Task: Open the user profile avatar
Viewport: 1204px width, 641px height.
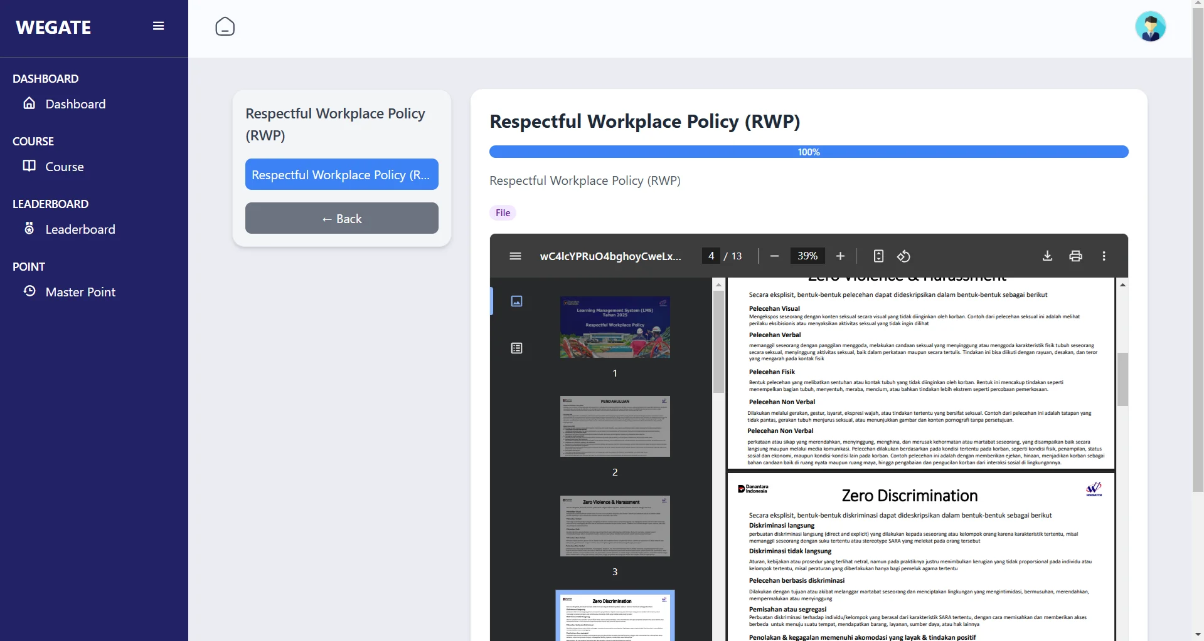Action: pos(1150,27)
